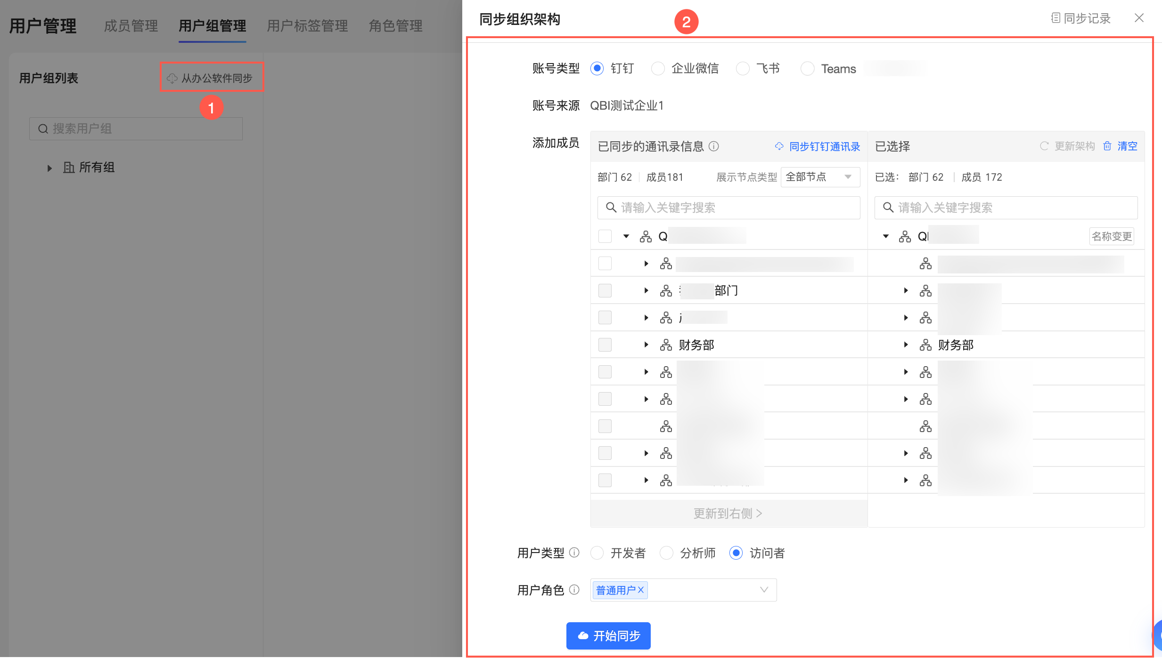Click the info icon next to 用户角色
Image resolution: width=1162 pixels, height=658 pixels.
(574, 590)
